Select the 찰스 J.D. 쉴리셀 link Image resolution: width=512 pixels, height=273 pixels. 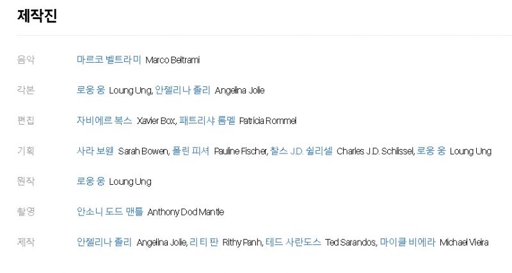pos(301,151)
